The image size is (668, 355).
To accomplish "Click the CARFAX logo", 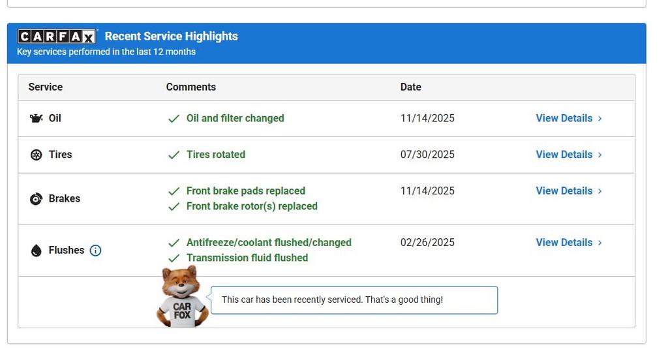I will click(x=57, y=37).
